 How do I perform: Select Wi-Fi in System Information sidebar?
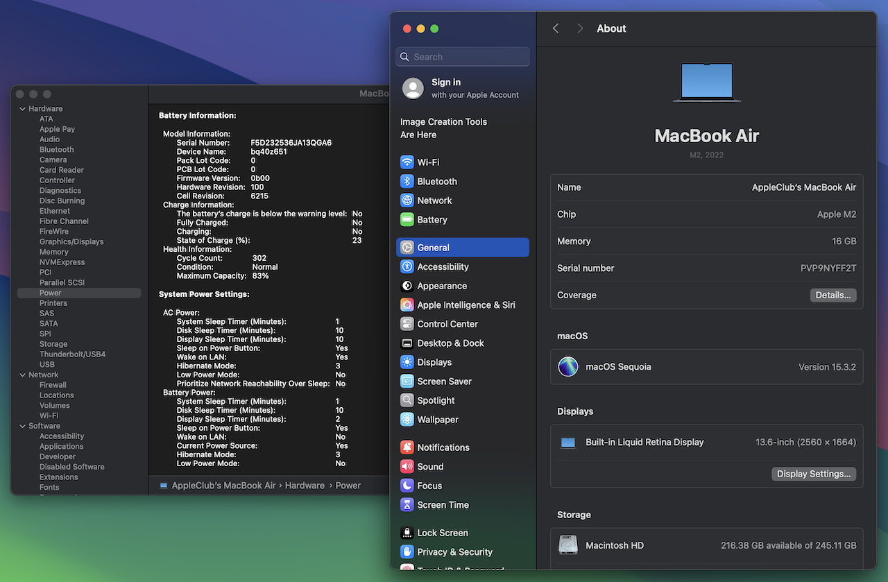(49, 416)
